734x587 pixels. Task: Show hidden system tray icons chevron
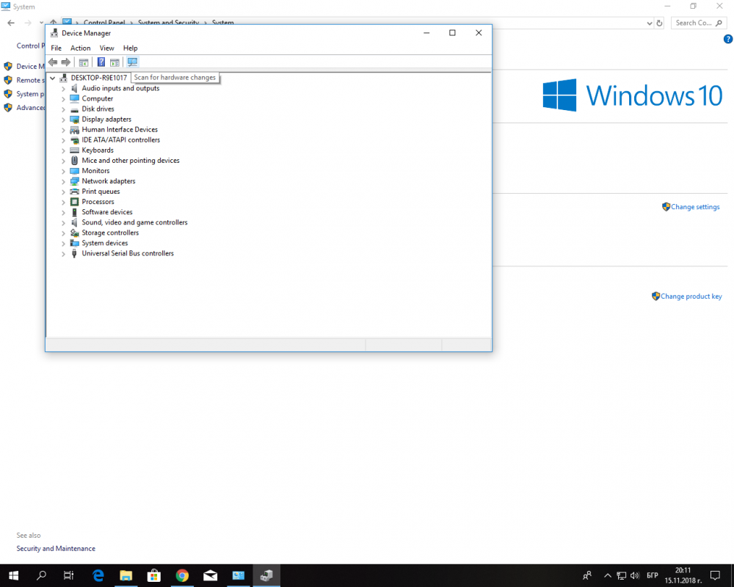point(608,576)
